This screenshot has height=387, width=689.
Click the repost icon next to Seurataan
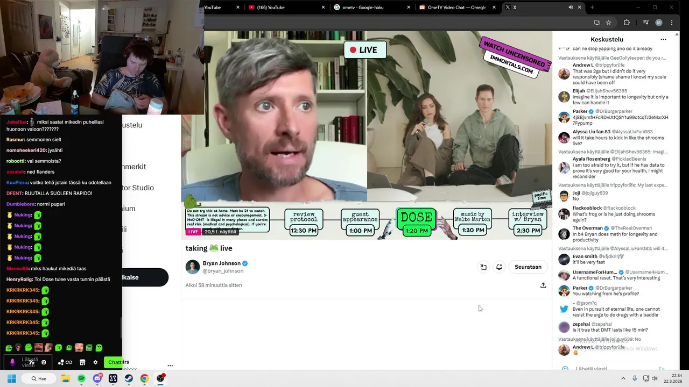pyautogui.click(x=499, y=267)
